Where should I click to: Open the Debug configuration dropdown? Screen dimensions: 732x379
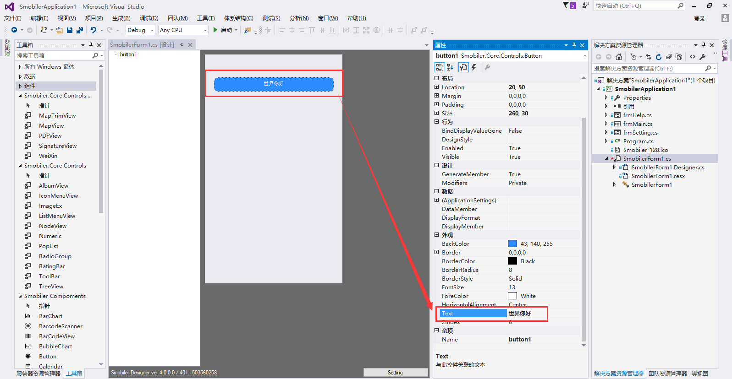point(152,30)
